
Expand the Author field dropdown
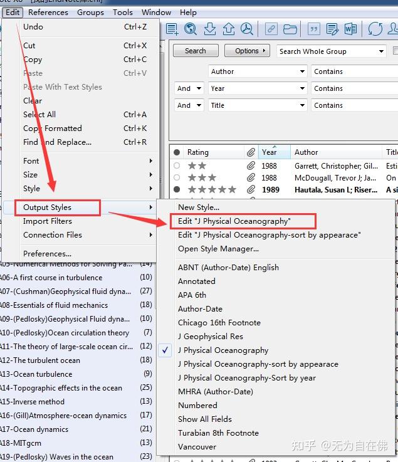pyautogui.click(x=301, y=72)
